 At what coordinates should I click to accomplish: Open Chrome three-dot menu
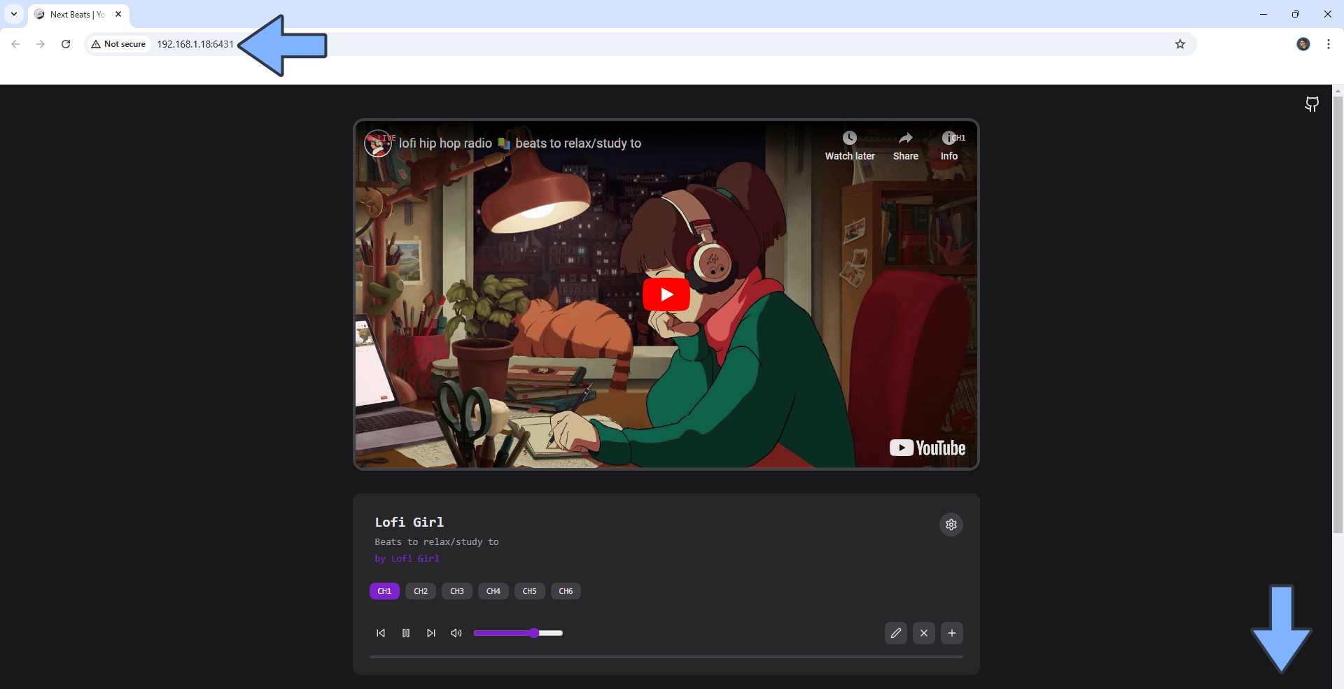(1329, 44)
